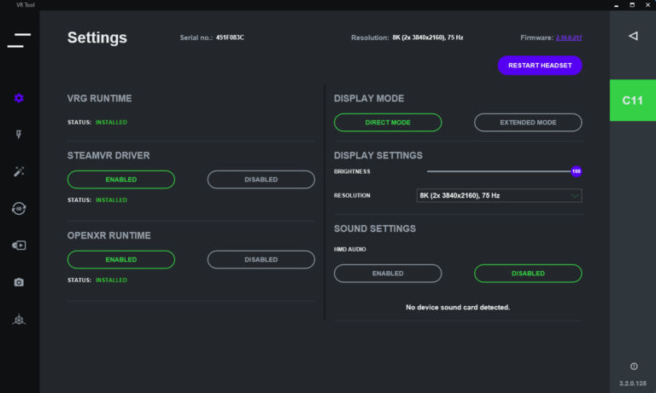Open the video playback sidebar icon
656x393 pixels.
point(19,246)
